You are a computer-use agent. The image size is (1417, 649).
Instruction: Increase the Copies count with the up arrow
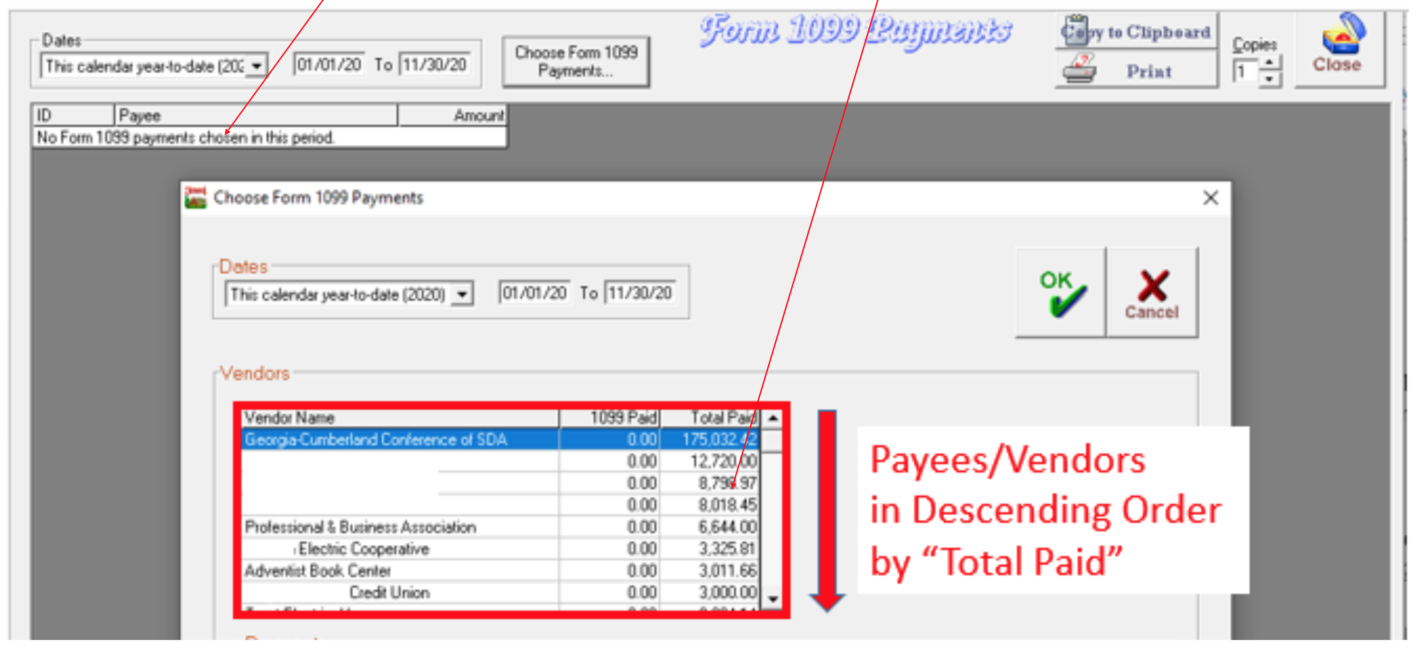pos(1269,62)
